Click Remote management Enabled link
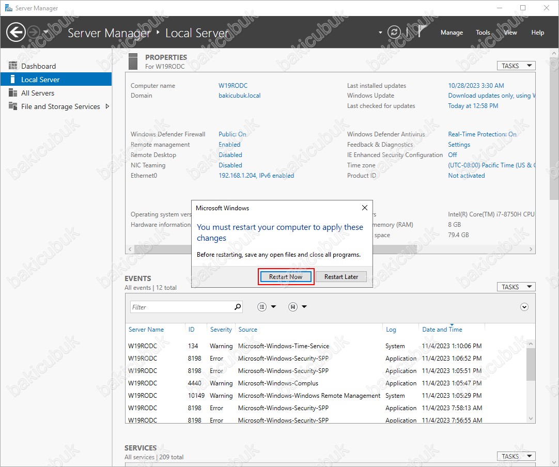559x467 pixels. click(x=229, y=144)
